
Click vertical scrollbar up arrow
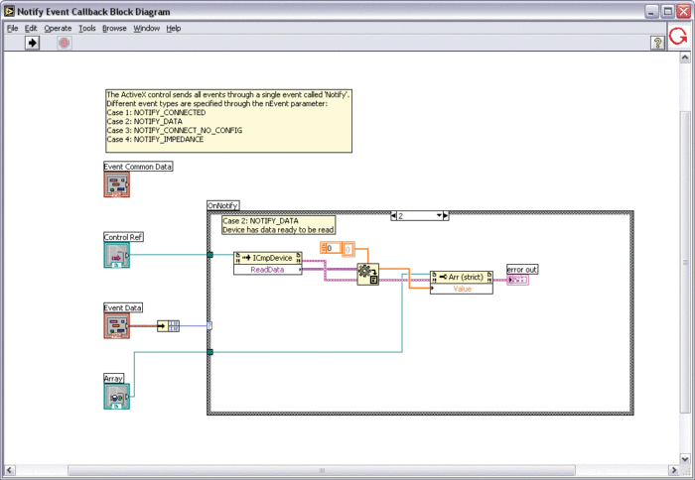(685, 58)
